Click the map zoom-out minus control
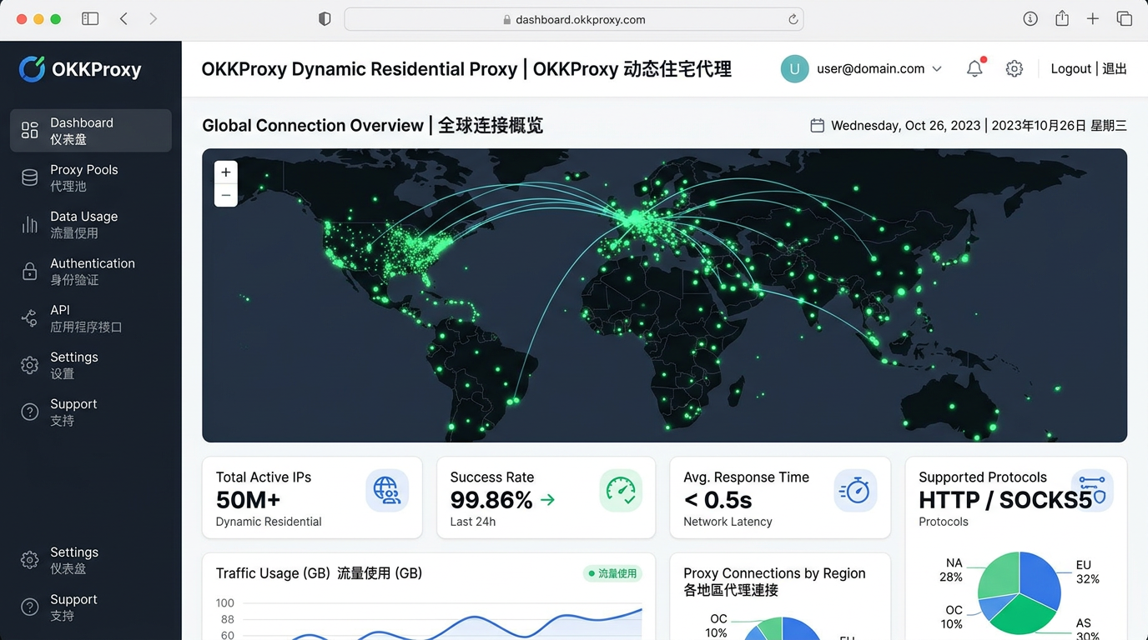The height and width of the screenshot is (640, 1148). coord(225,194)
